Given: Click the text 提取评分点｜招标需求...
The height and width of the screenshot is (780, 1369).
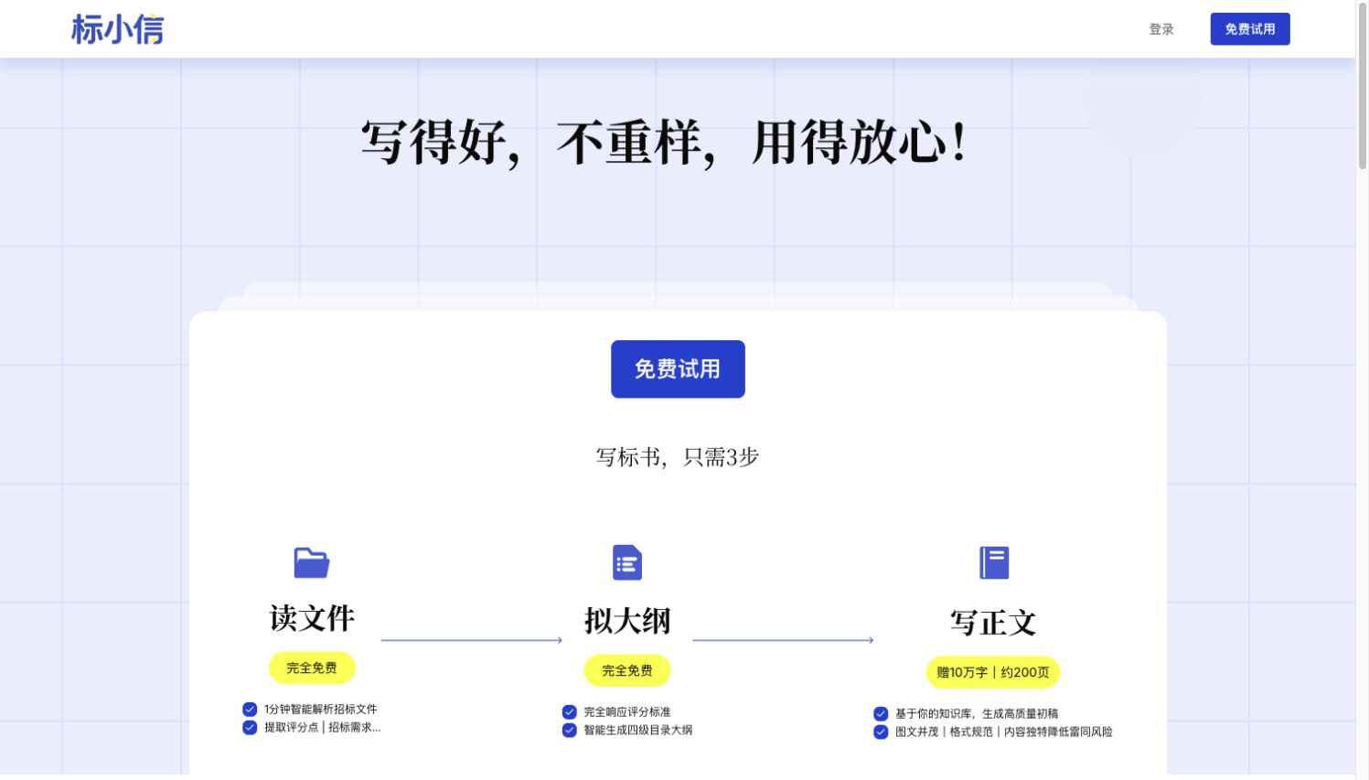Looking at the screenshot, I should (323, 727).
